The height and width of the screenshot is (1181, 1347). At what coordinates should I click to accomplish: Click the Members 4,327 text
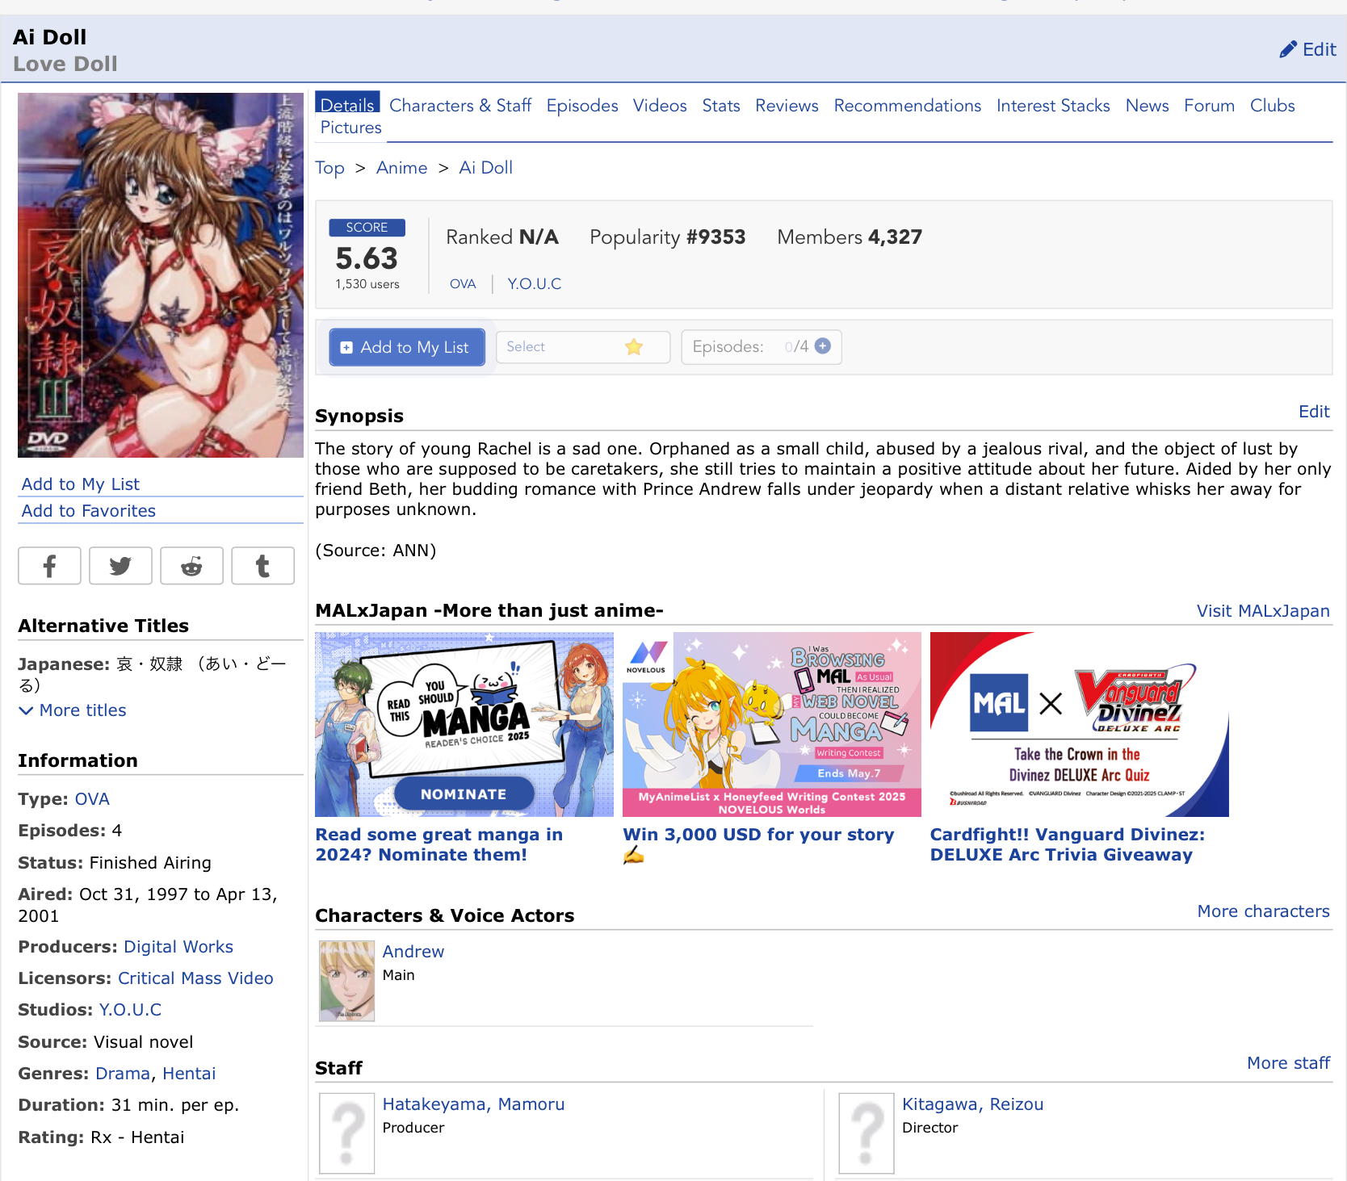coord(850,237)
